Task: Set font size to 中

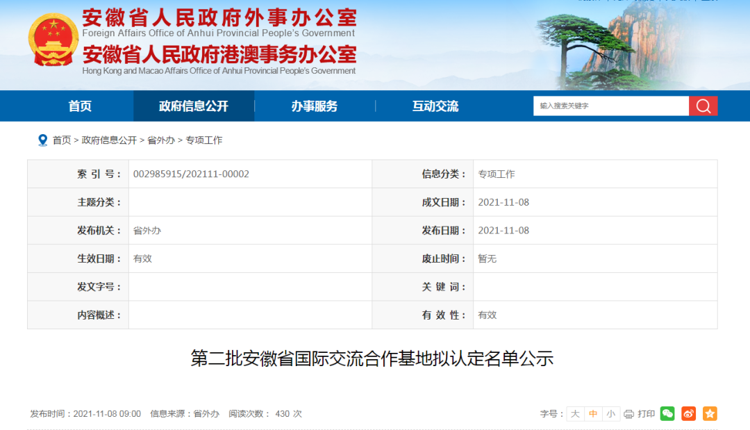Action: click(x=593, y=414)
